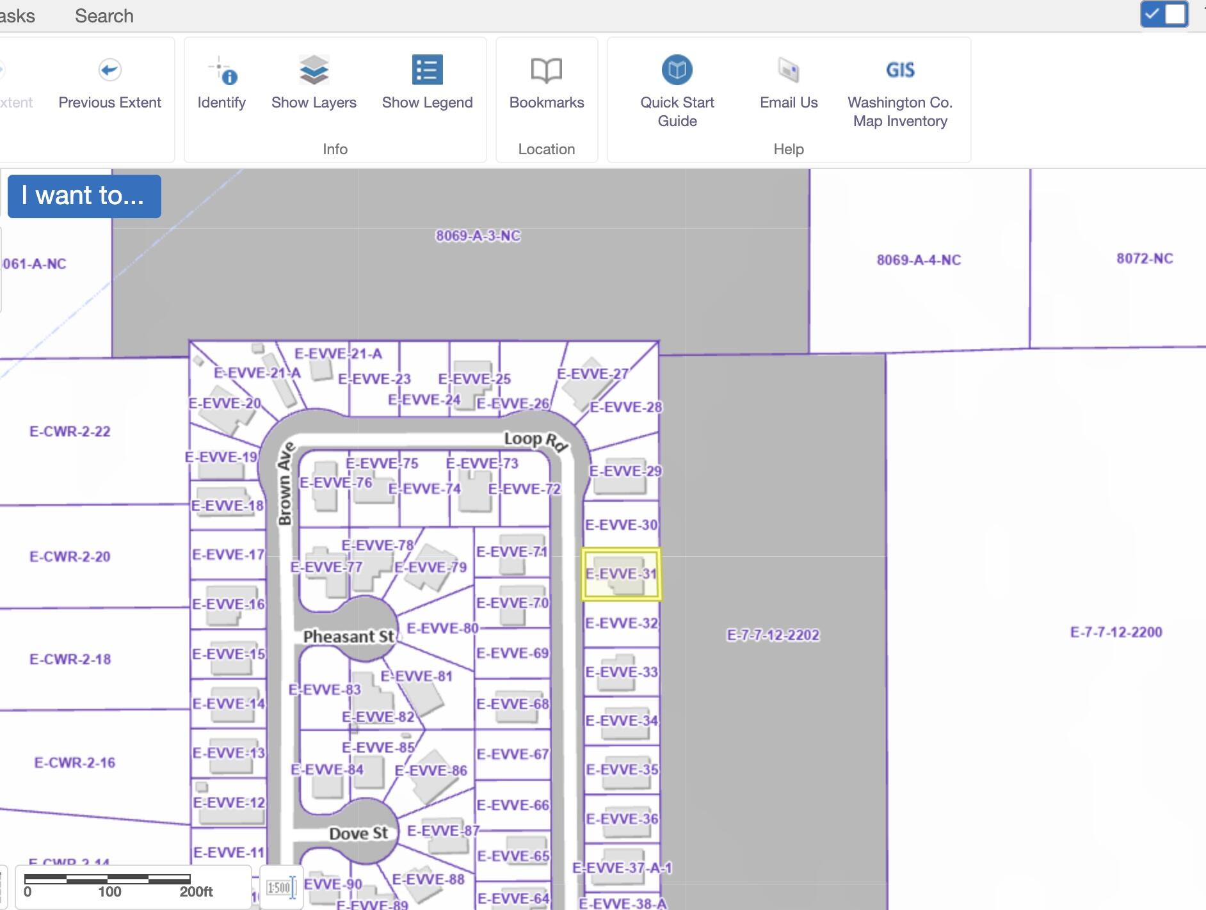
Task: Click parcel 8069-A-3-NC on the map
Action: tap(478, 236)
